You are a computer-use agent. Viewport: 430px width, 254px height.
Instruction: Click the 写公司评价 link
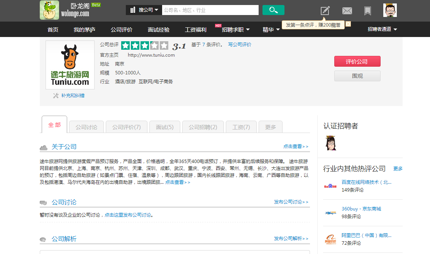(x=239, y=44)
